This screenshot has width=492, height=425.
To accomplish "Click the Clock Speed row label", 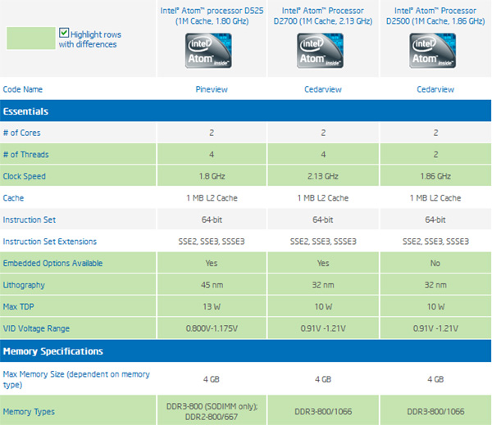I will tap(24, 176).
